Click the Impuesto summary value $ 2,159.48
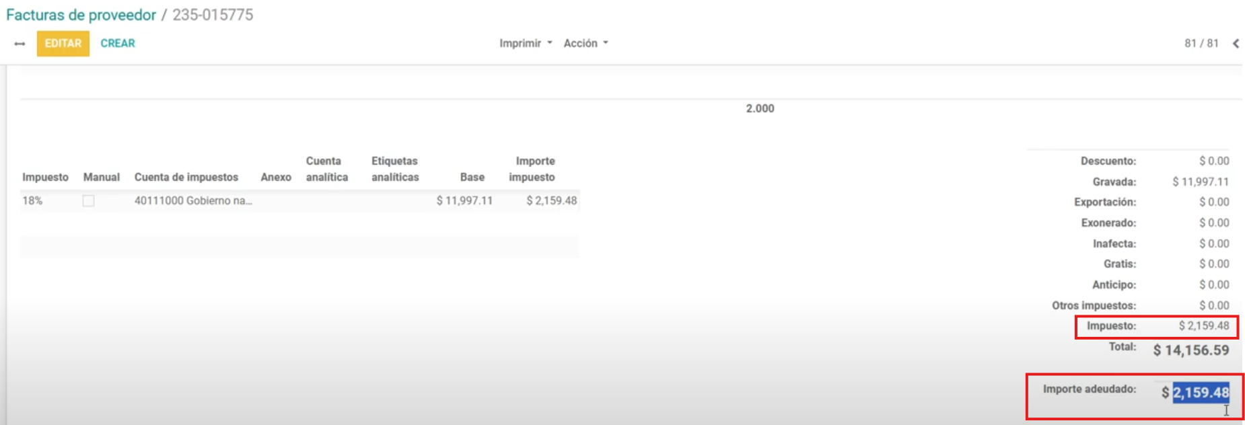The height and width of the screenshot is (425, 1245). (x=1203, y=325)
